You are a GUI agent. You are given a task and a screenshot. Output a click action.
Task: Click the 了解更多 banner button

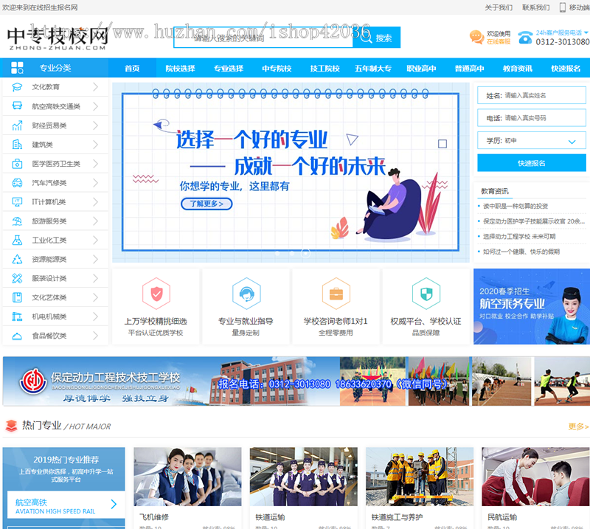(206, 204)
